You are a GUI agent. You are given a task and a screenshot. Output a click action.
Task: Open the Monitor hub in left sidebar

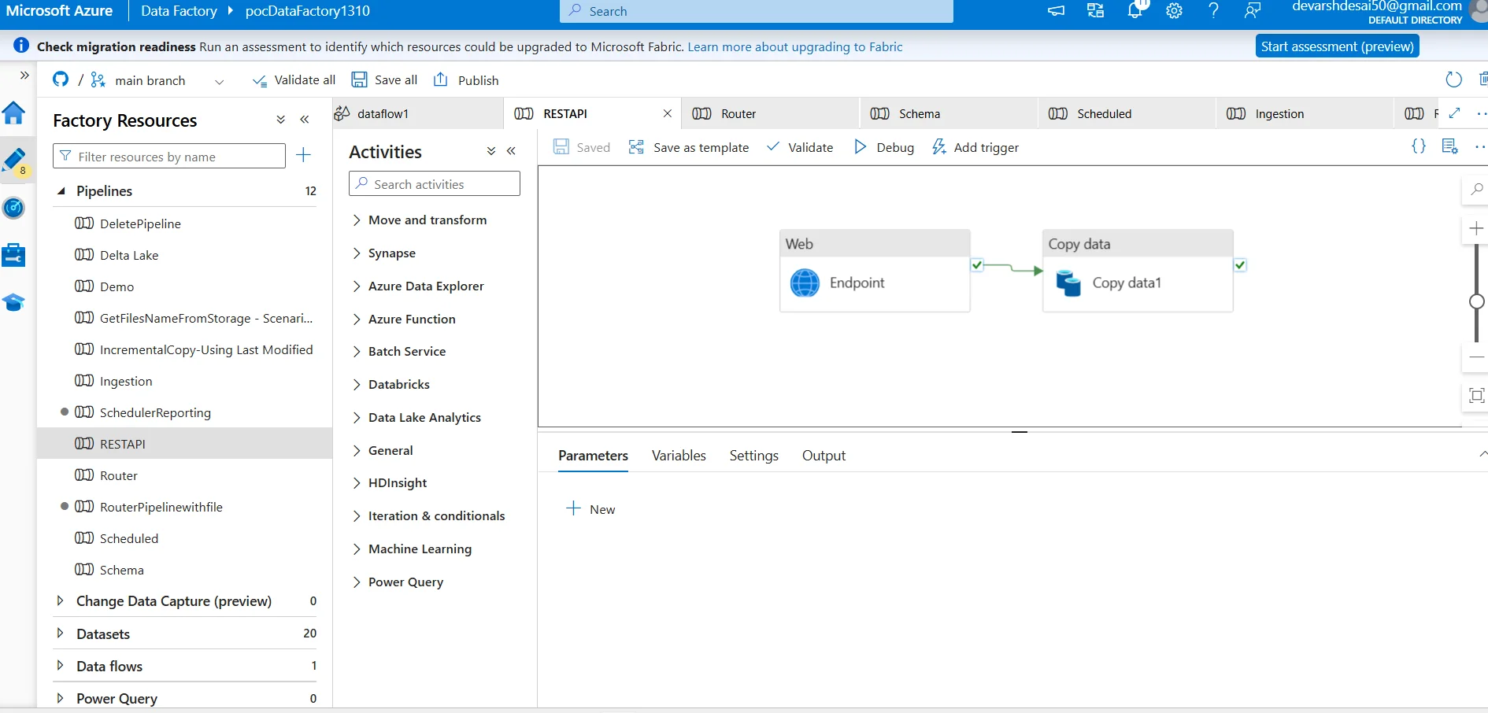pos(14,209)
